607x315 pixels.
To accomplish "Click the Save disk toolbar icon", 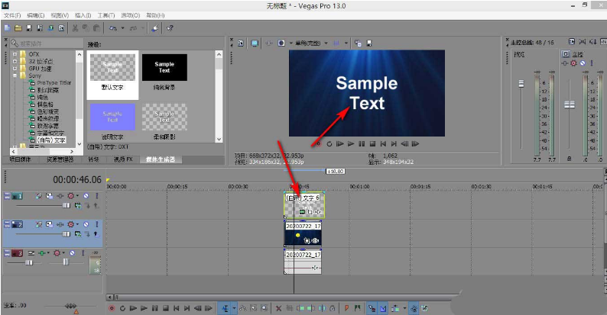I will pyautogui.click(x=28, y=27).
